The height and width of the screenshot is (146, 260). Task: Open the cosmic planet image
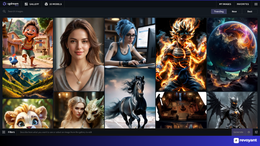coord(232,54)
